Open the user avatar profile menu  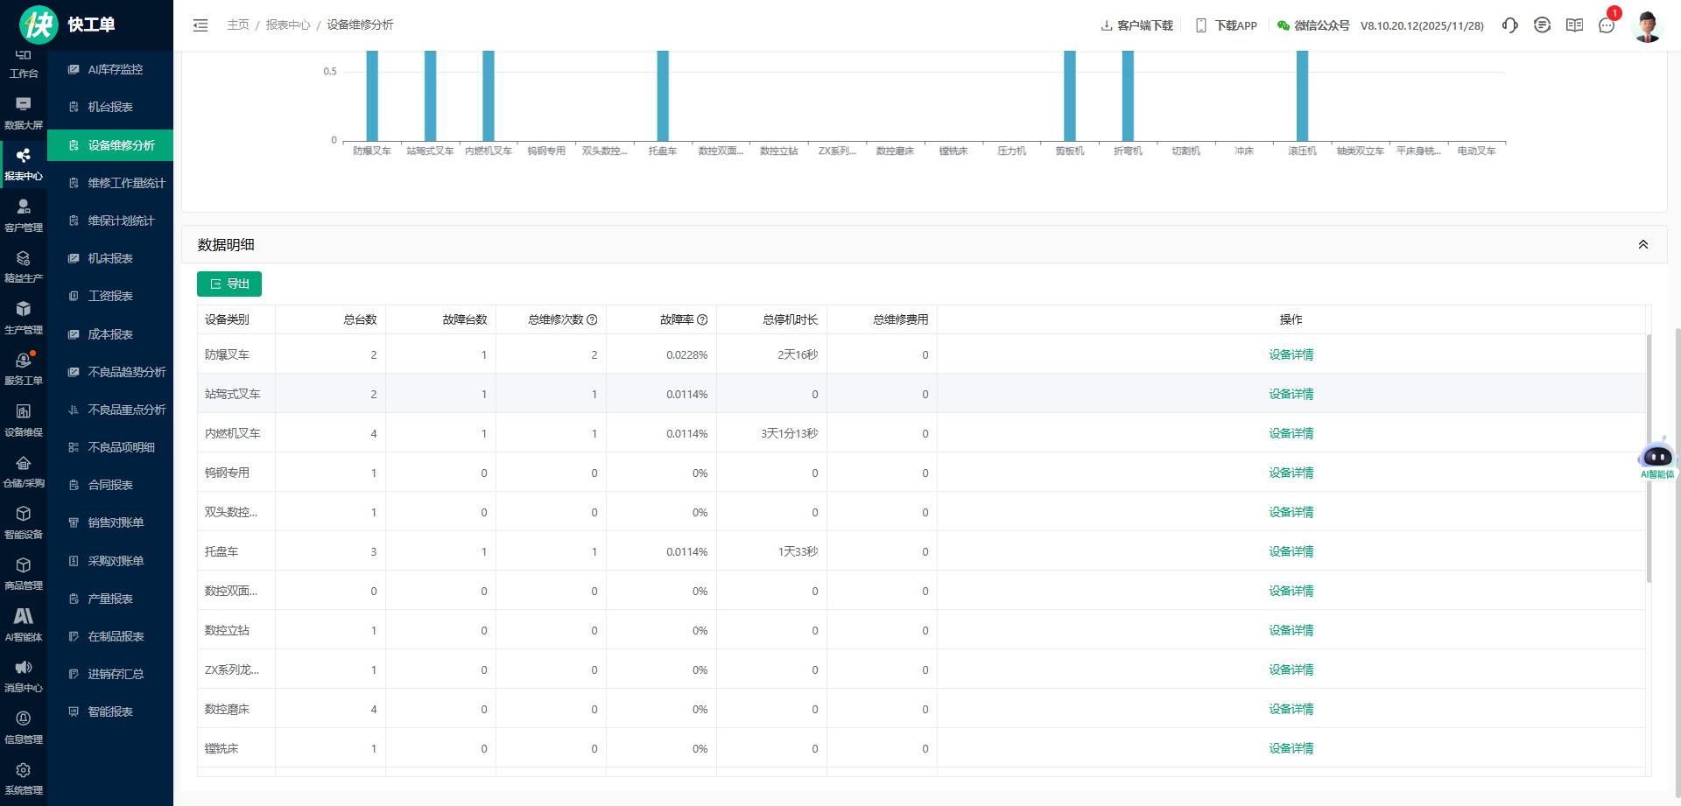[x=1647, y=25]
